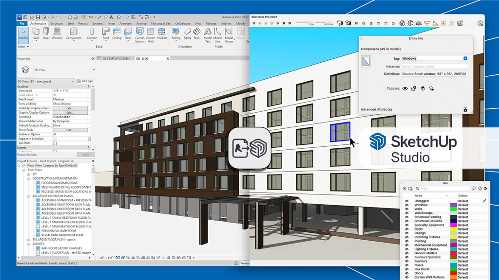Click the Instance name input field
This screenshot has width=499, height=280.
coord(434,66)
